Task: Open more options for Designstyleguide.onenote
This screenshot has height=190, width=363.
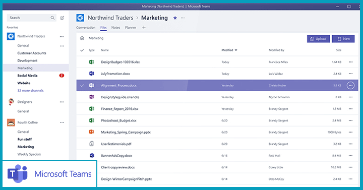Action: [351, 97]
